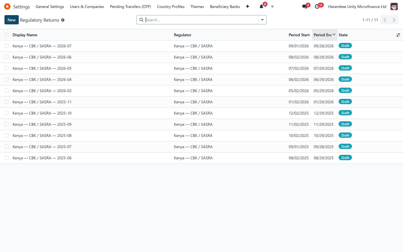Click the Regulatory Returns gear icon
Viewport: 403px width, 252px height.
(63, 20)
